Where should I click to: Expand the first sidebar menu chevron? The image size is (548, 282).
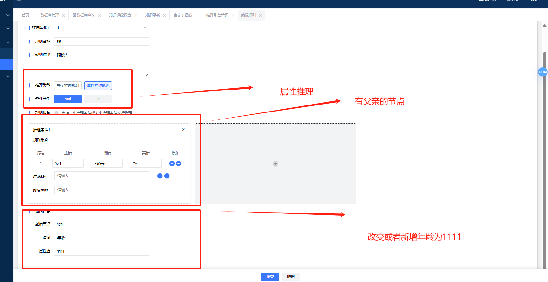8,15
